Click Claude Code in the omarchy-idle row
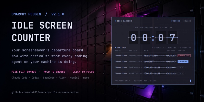This screenshot has height=102, width=204. coord(121,61)
